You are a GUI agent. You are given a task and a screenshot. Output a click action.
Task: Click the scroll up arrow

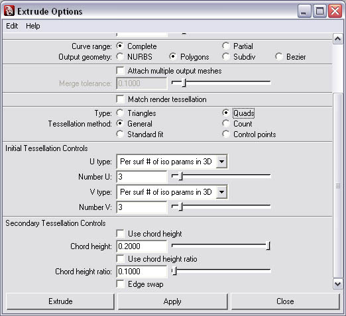[337, 39]
